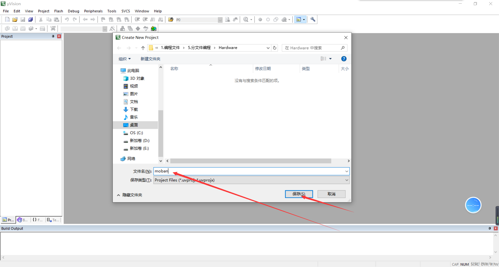Viewport: 499px width, 267px height.
Task: Open the debug magnifier dropdown arrow
Action: (251, 20)
